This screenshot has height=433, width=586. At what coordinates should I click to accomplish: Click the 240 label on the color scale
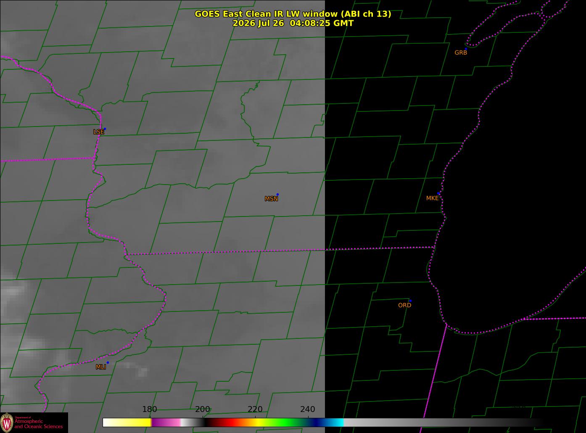click(308, 409)
